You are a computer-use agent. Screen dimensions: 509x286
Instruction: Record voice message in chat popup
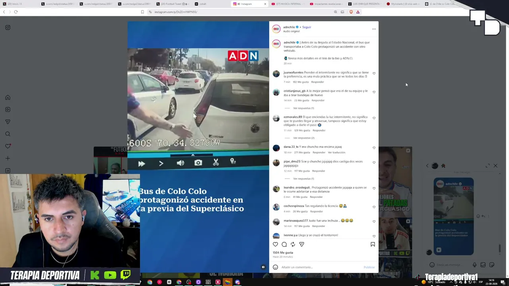(x=474, y=265)
